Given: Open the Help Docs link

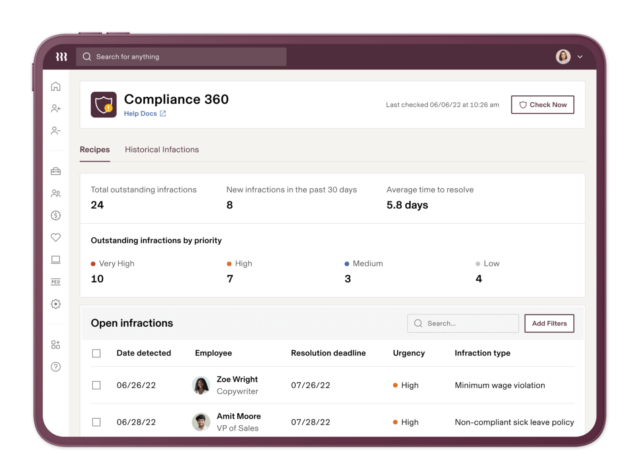Looking at the screenshot, I should pyautogui.click(x=141, y=113).
